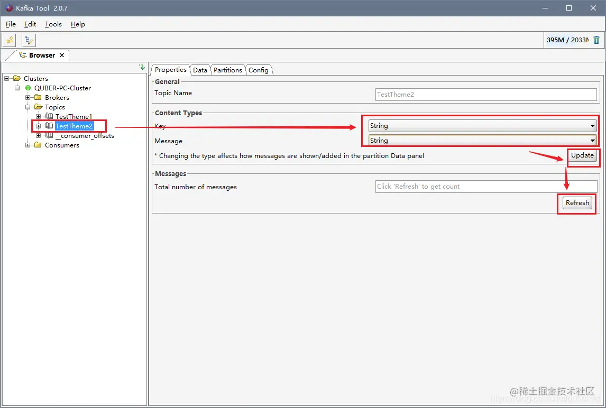
Task: Collapse the Topics node
Action: click(x=28, y=107)
